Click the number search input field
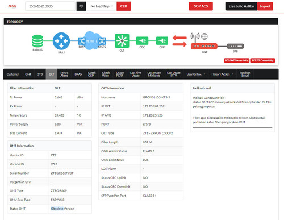Screen dimensions: 284x220 pos(50,6)
